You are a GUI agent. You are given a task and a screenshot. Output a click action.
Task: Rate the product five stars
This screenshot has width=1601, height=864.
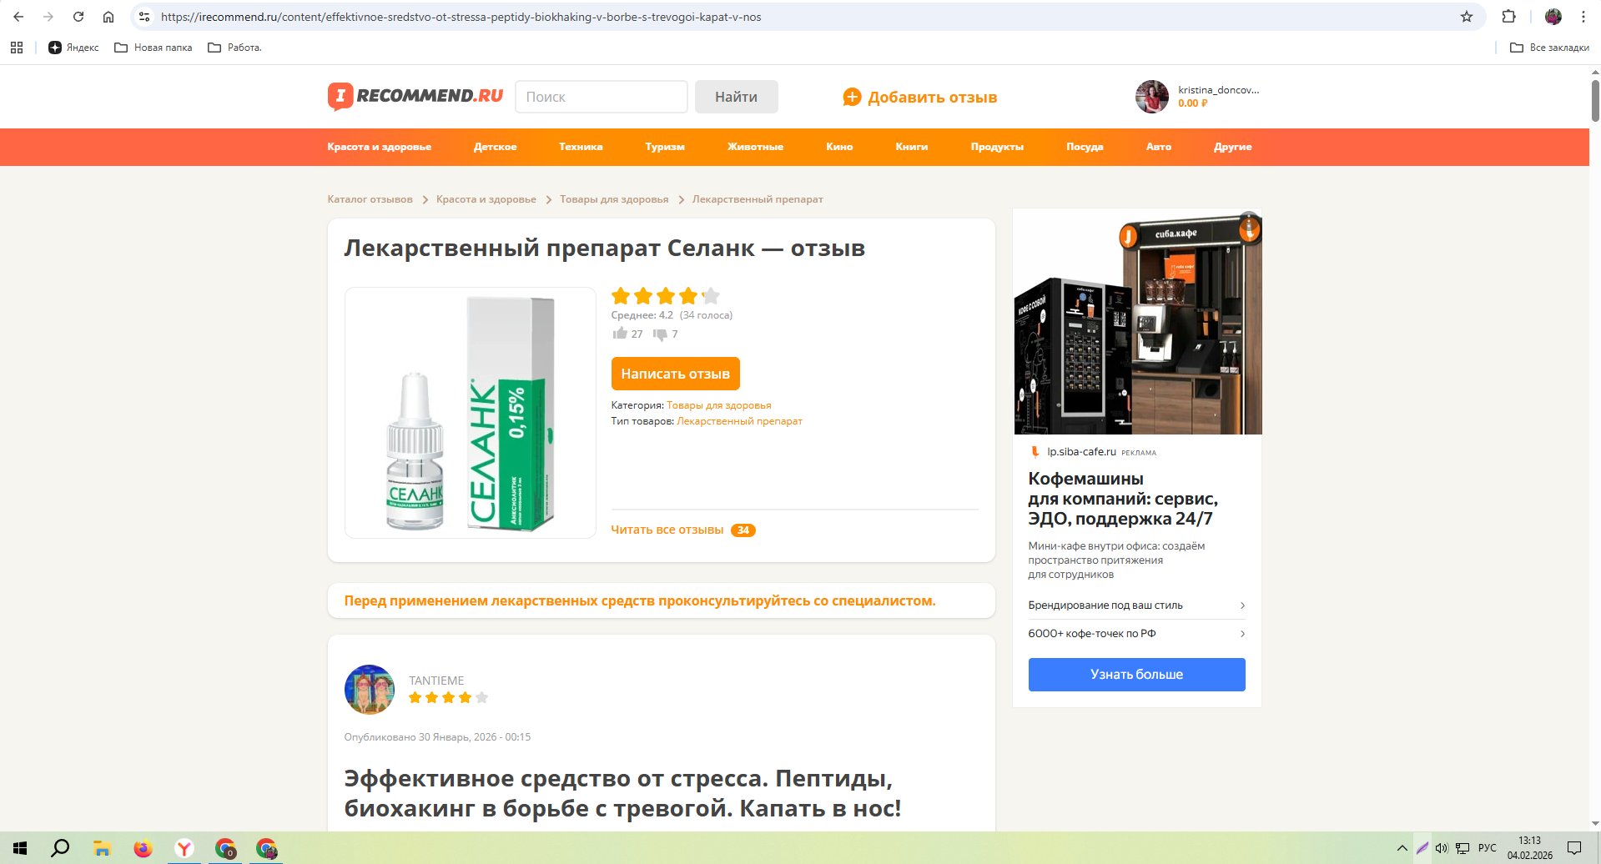(x=711, y=295)
